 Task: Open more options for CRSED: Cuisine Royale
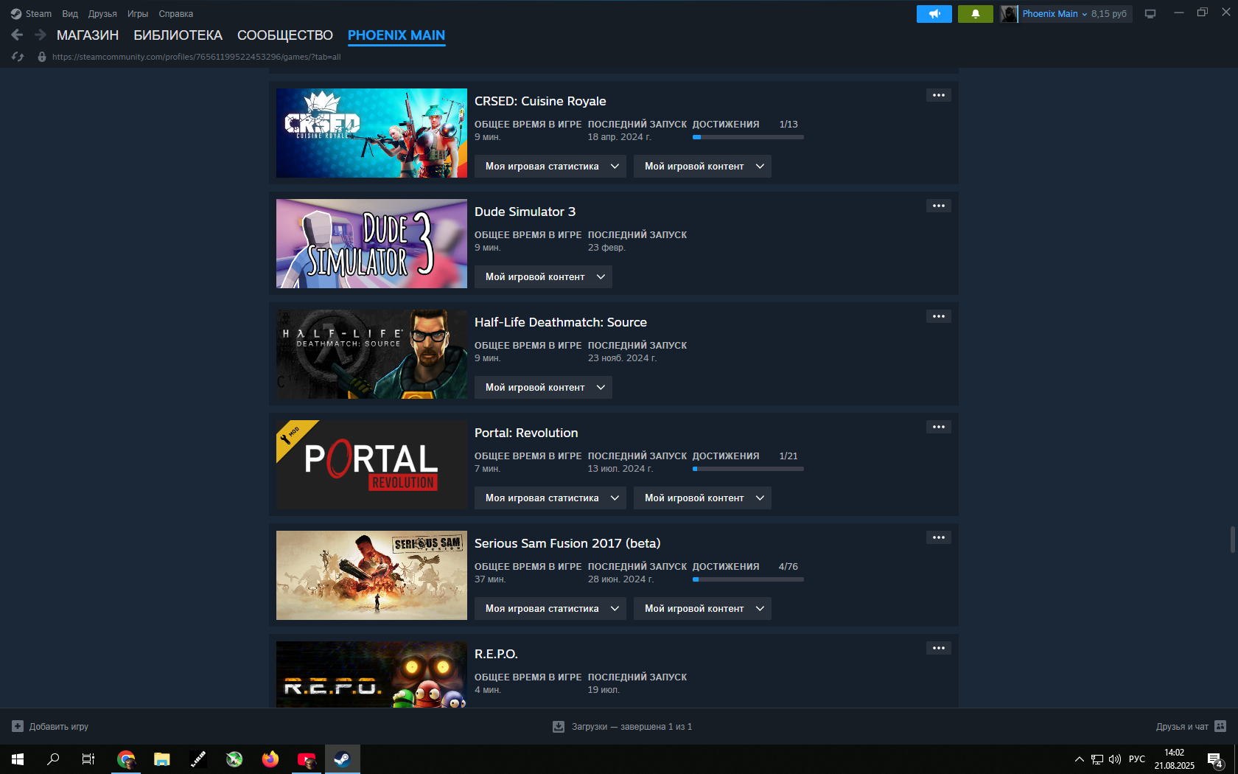click(x=938, y=95)
